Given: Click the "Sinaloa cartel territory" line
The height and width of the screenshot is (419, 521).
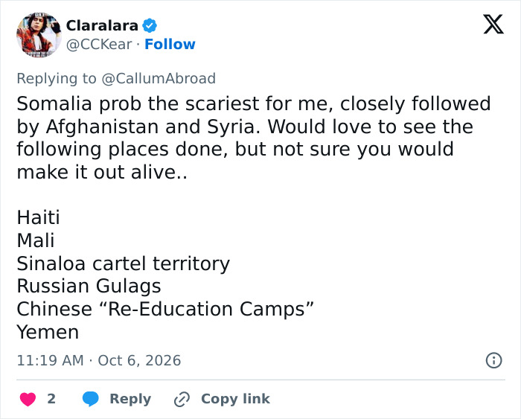Looking at the screenshot, I should point(124,263).
